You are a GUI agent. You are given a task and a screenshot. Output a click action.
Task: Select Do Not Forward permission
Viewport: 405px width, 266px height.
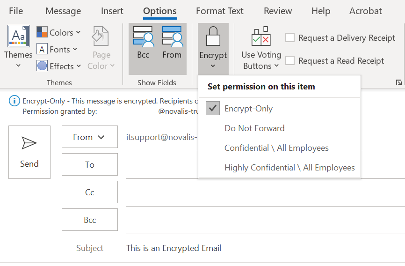pyautogui.click(x=254, y=128)
